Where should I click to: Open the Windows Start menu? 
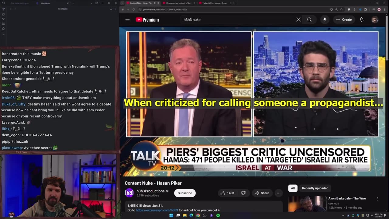click(171, 215)
